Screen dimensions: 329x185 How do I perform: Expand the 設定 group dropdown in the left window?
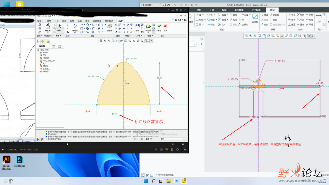tap(40, 36)
